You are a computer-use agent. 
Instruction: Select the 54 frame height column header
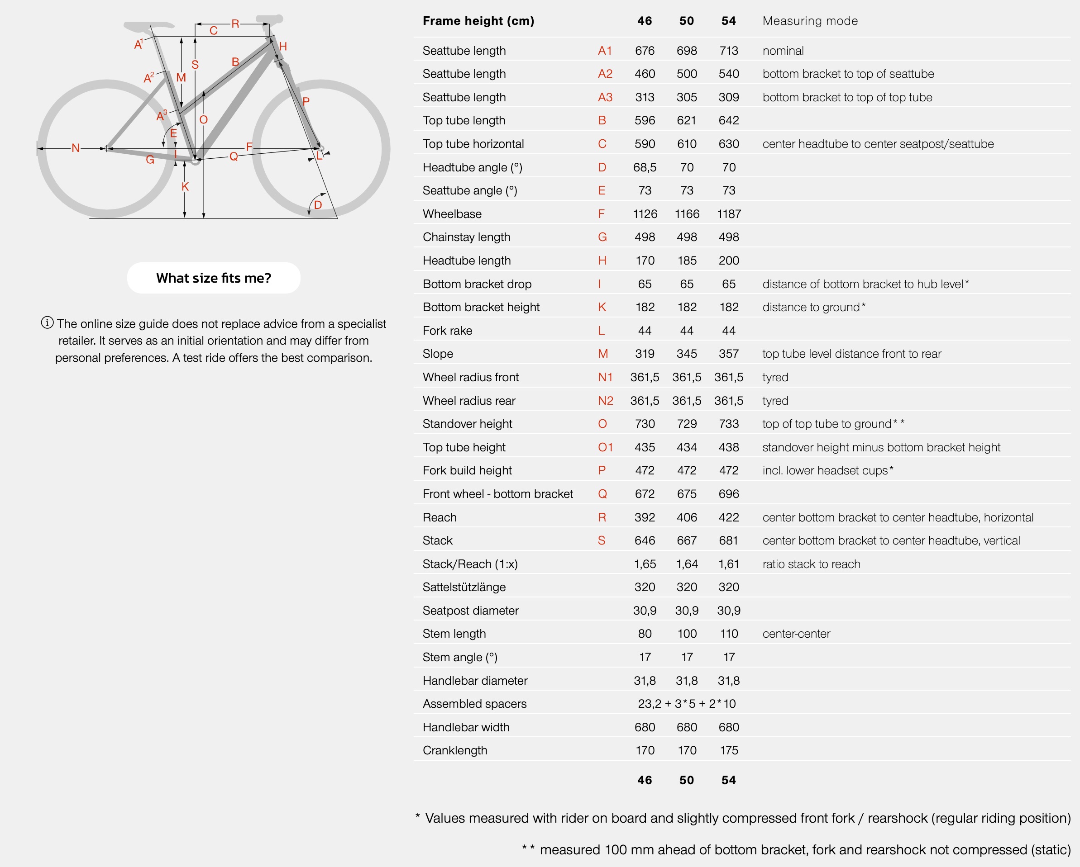[728, 21]
